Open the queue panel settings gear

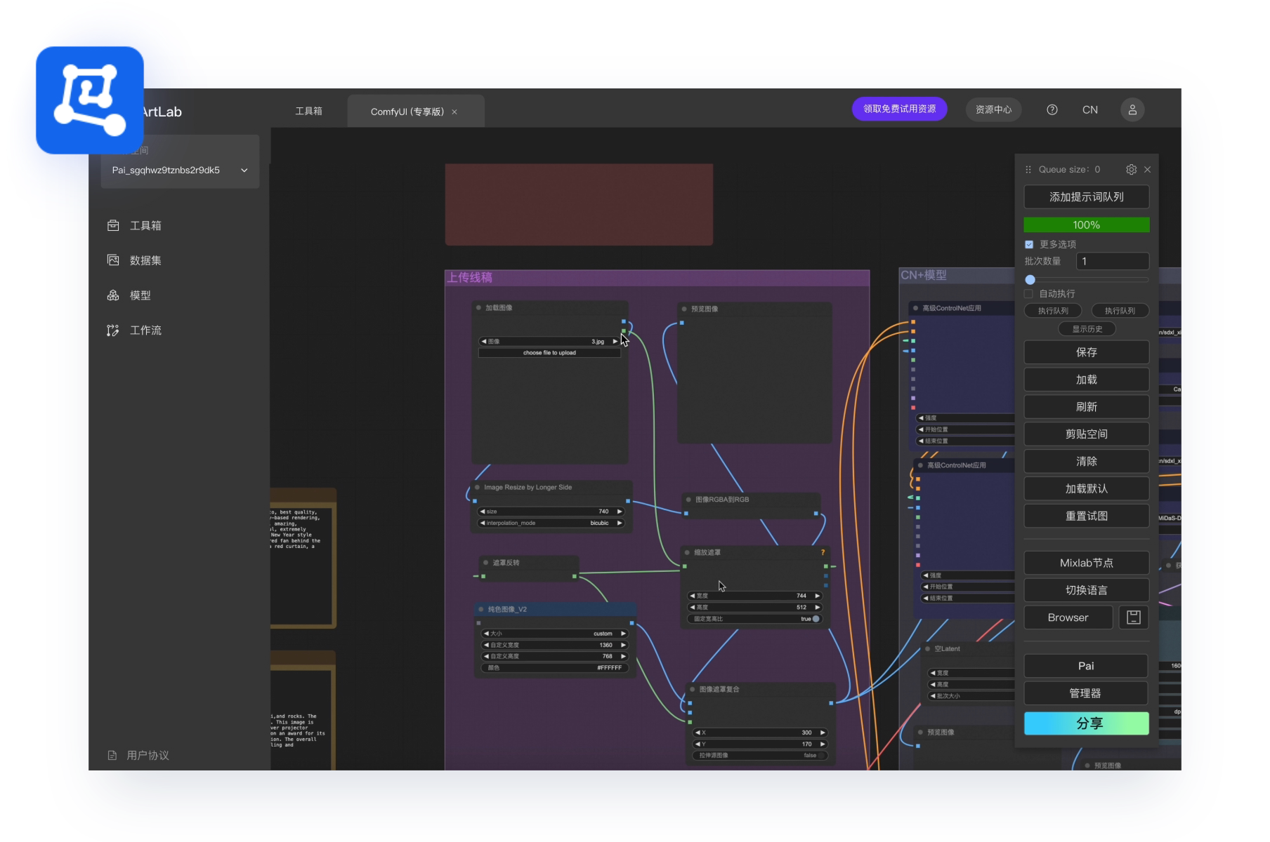click(1131, 169)
